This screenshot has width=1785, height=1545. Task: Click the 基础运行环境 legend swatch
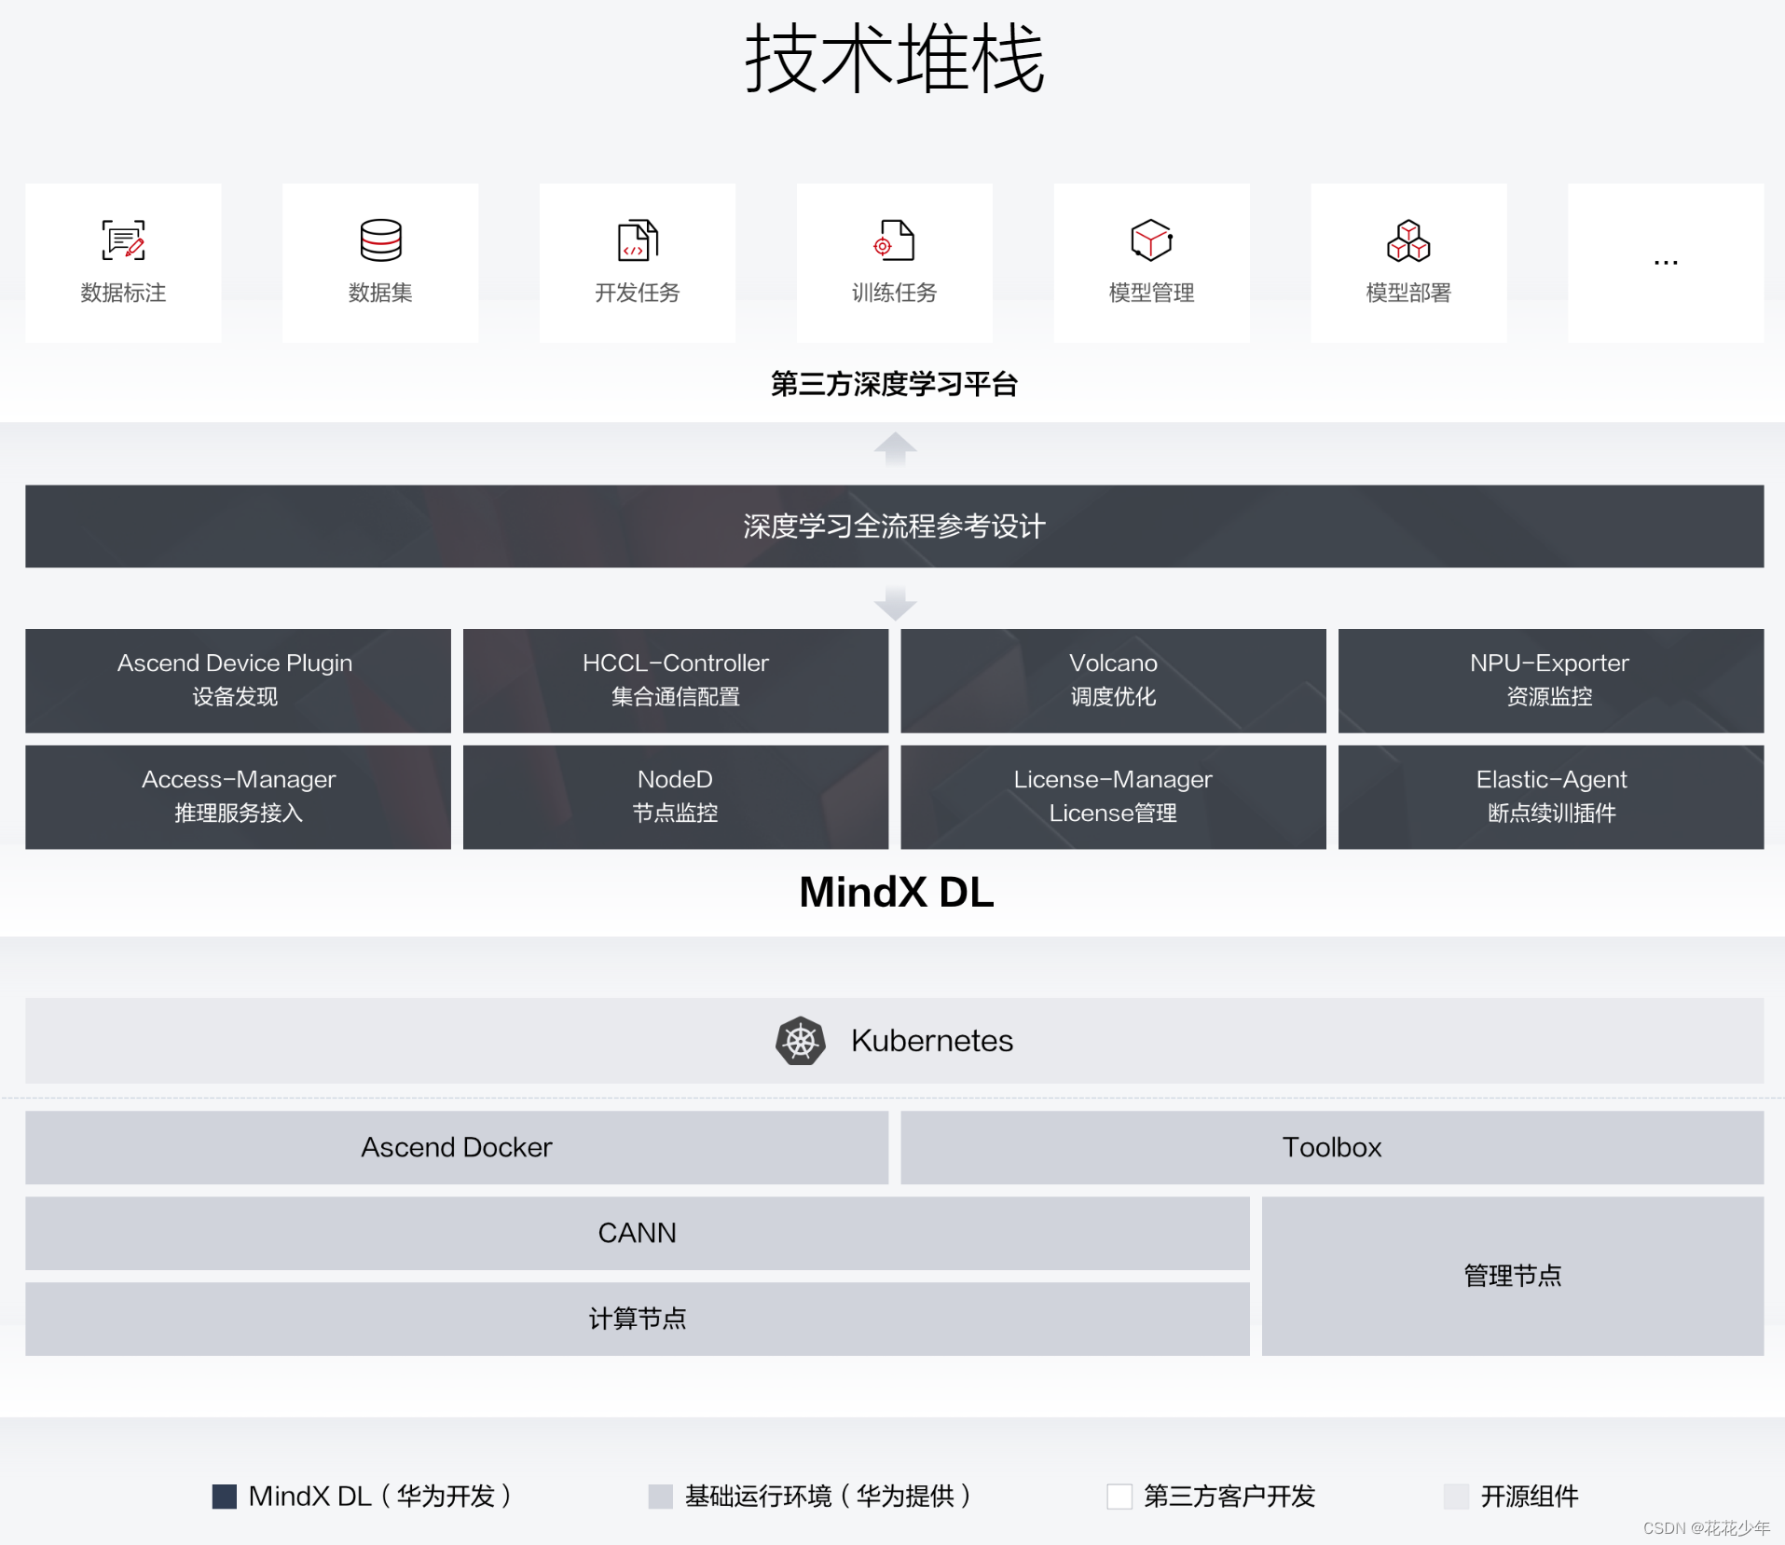point(661,1497)
